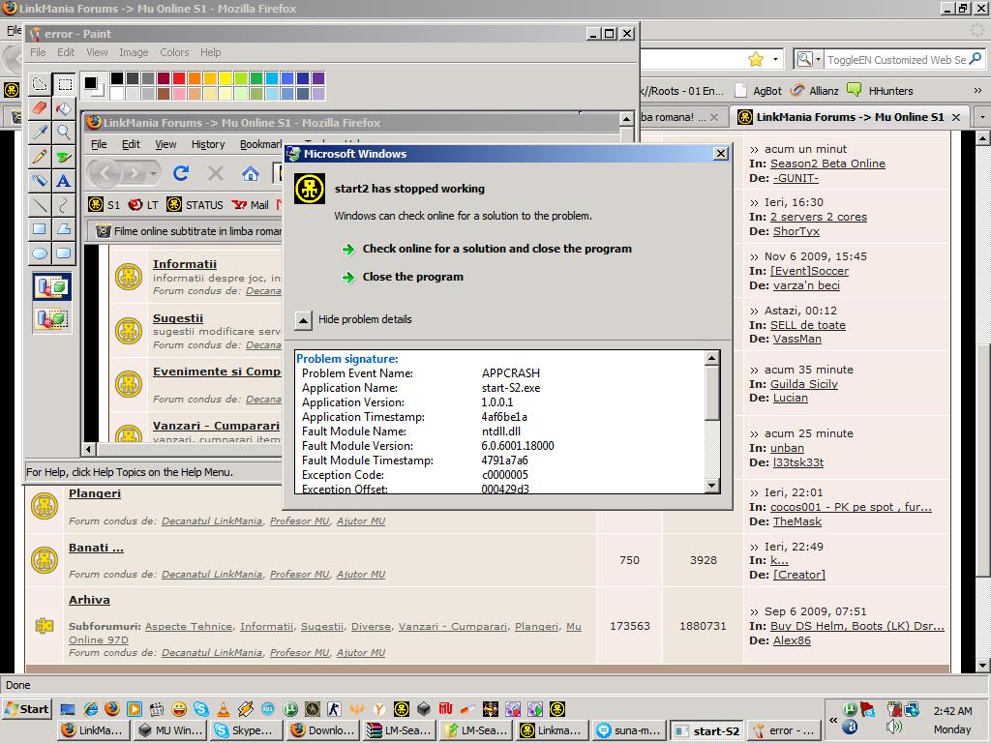The width and height of the screenshot is (991, 743).
Task: Enable transparent selection option in Paint toolbox
Action: pyautogui.click(x=52, y=318)
